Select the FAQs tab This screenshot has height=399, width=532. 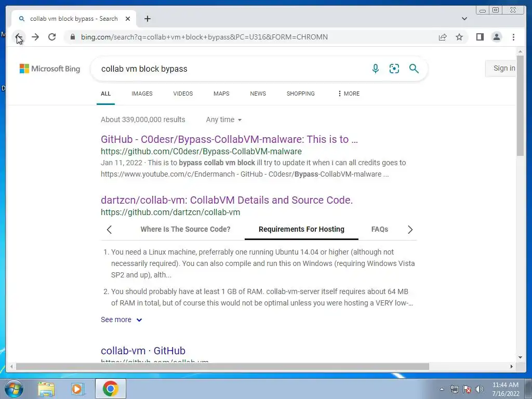380,229
